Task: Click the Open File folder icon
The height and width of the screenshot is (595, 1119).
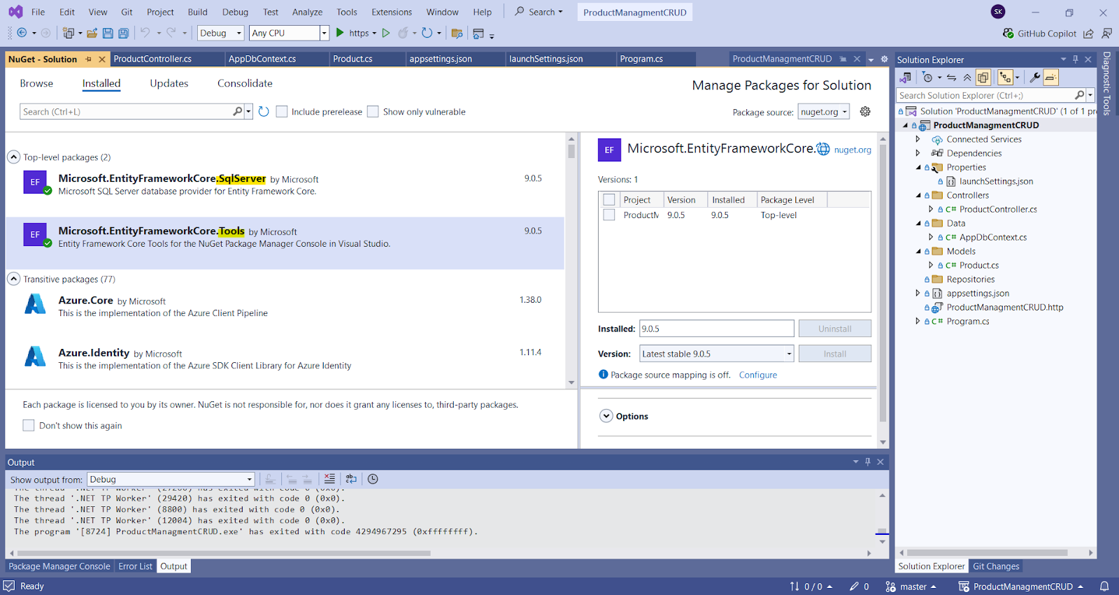Action: (92, 33)
